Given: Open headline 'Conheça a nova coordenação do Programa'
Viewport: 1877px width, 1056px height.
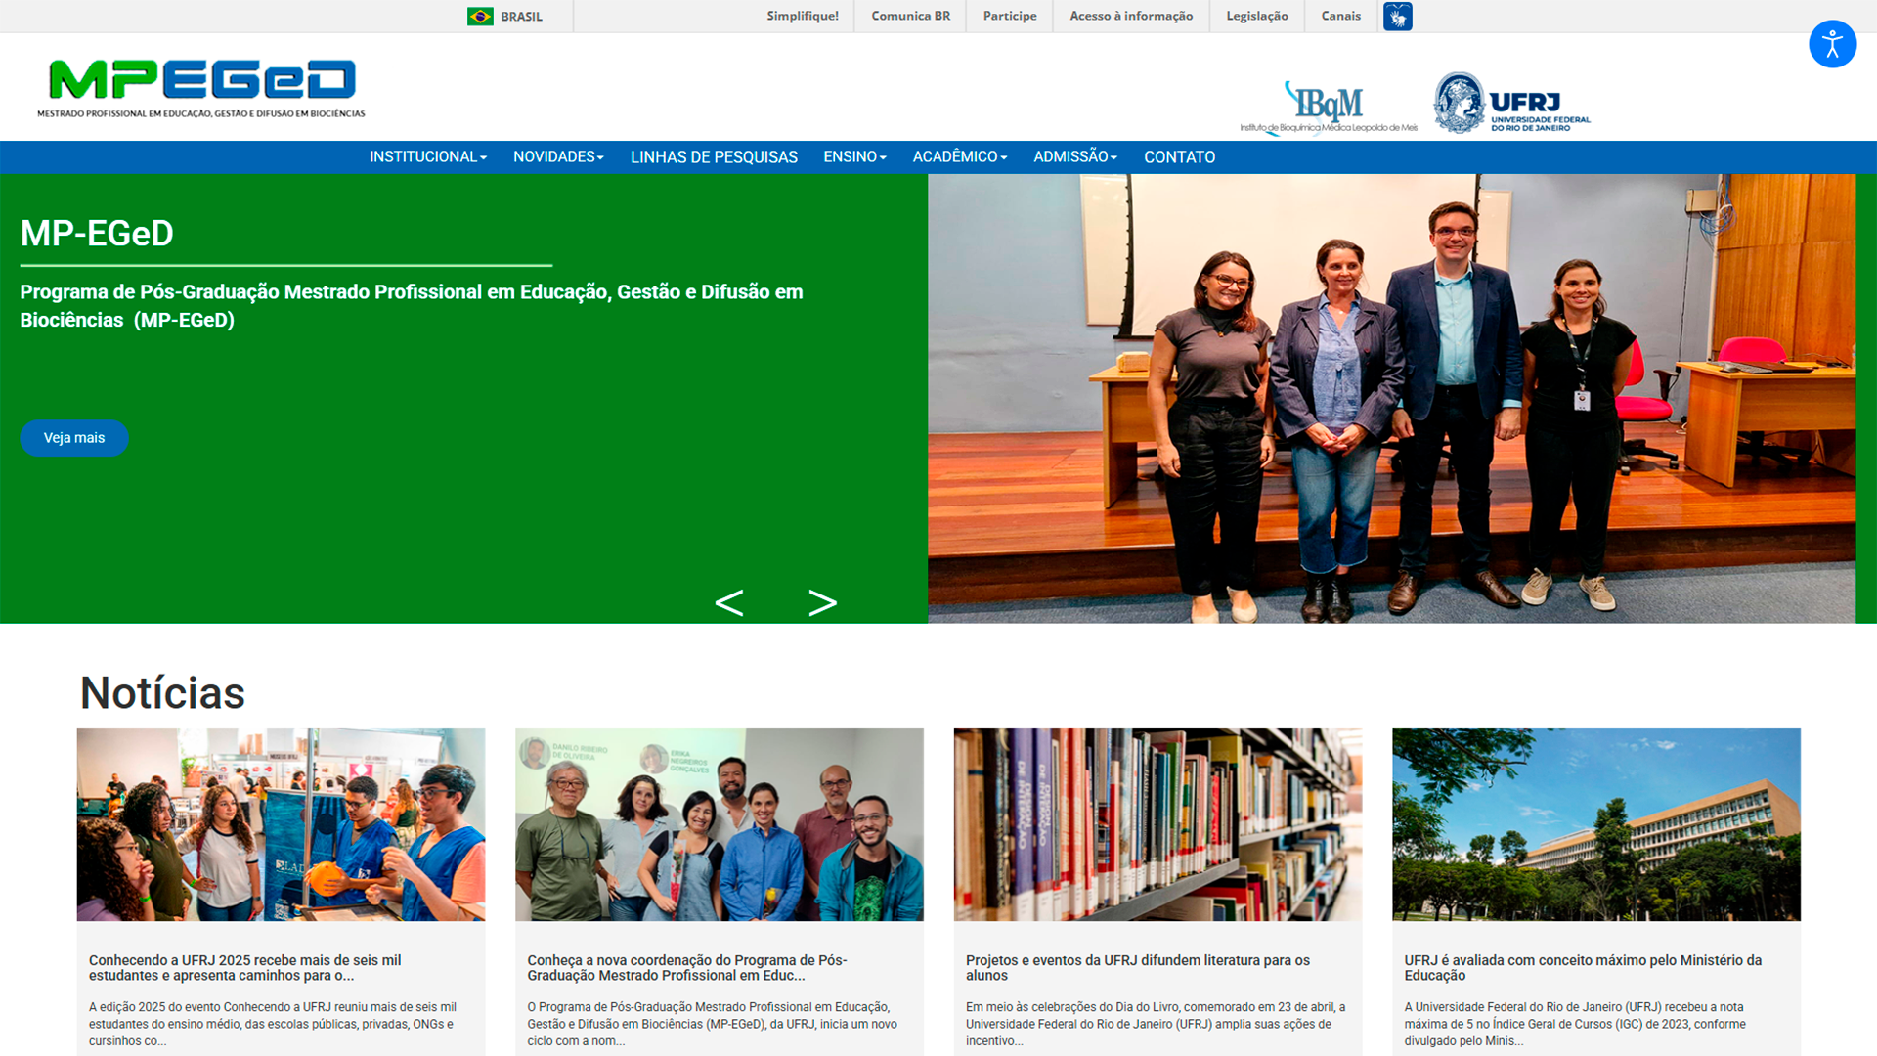Looking at the screenshot, I should click(x=687, y=968).
